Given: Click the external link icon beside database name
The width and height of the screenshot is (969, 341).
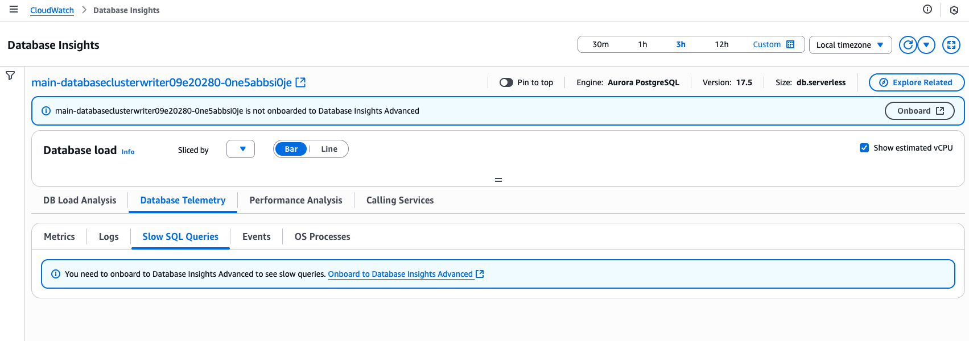Looking at the screenshot, I should tap(301, 82).
